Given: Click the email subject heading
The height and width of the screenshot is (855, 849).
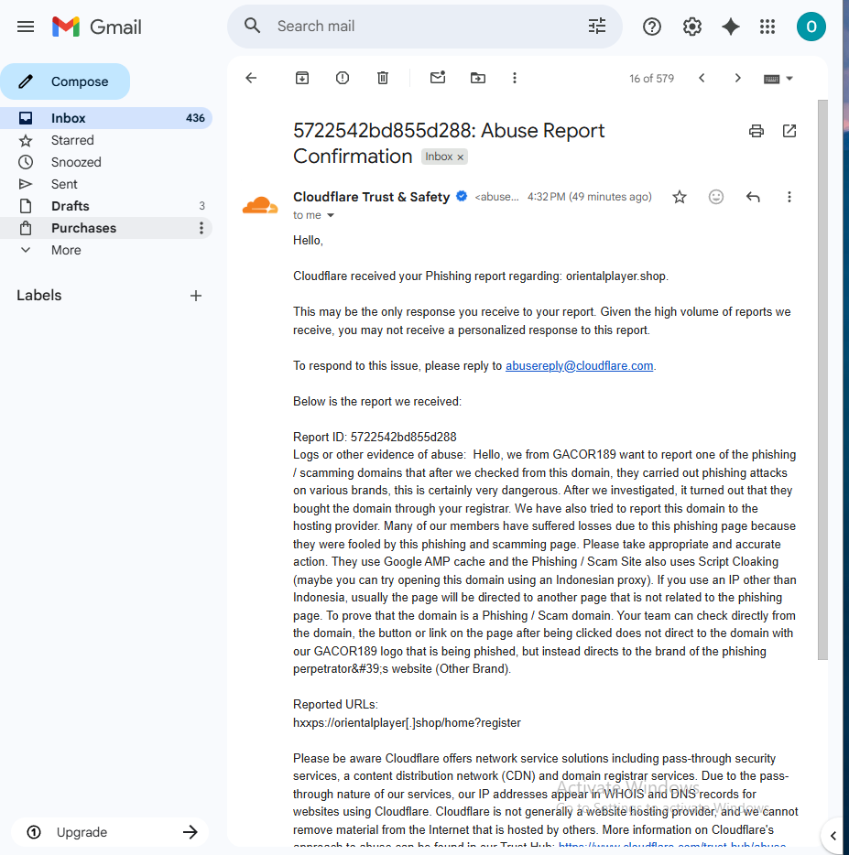Looking at the screenshot, I should tap(449, 144).
